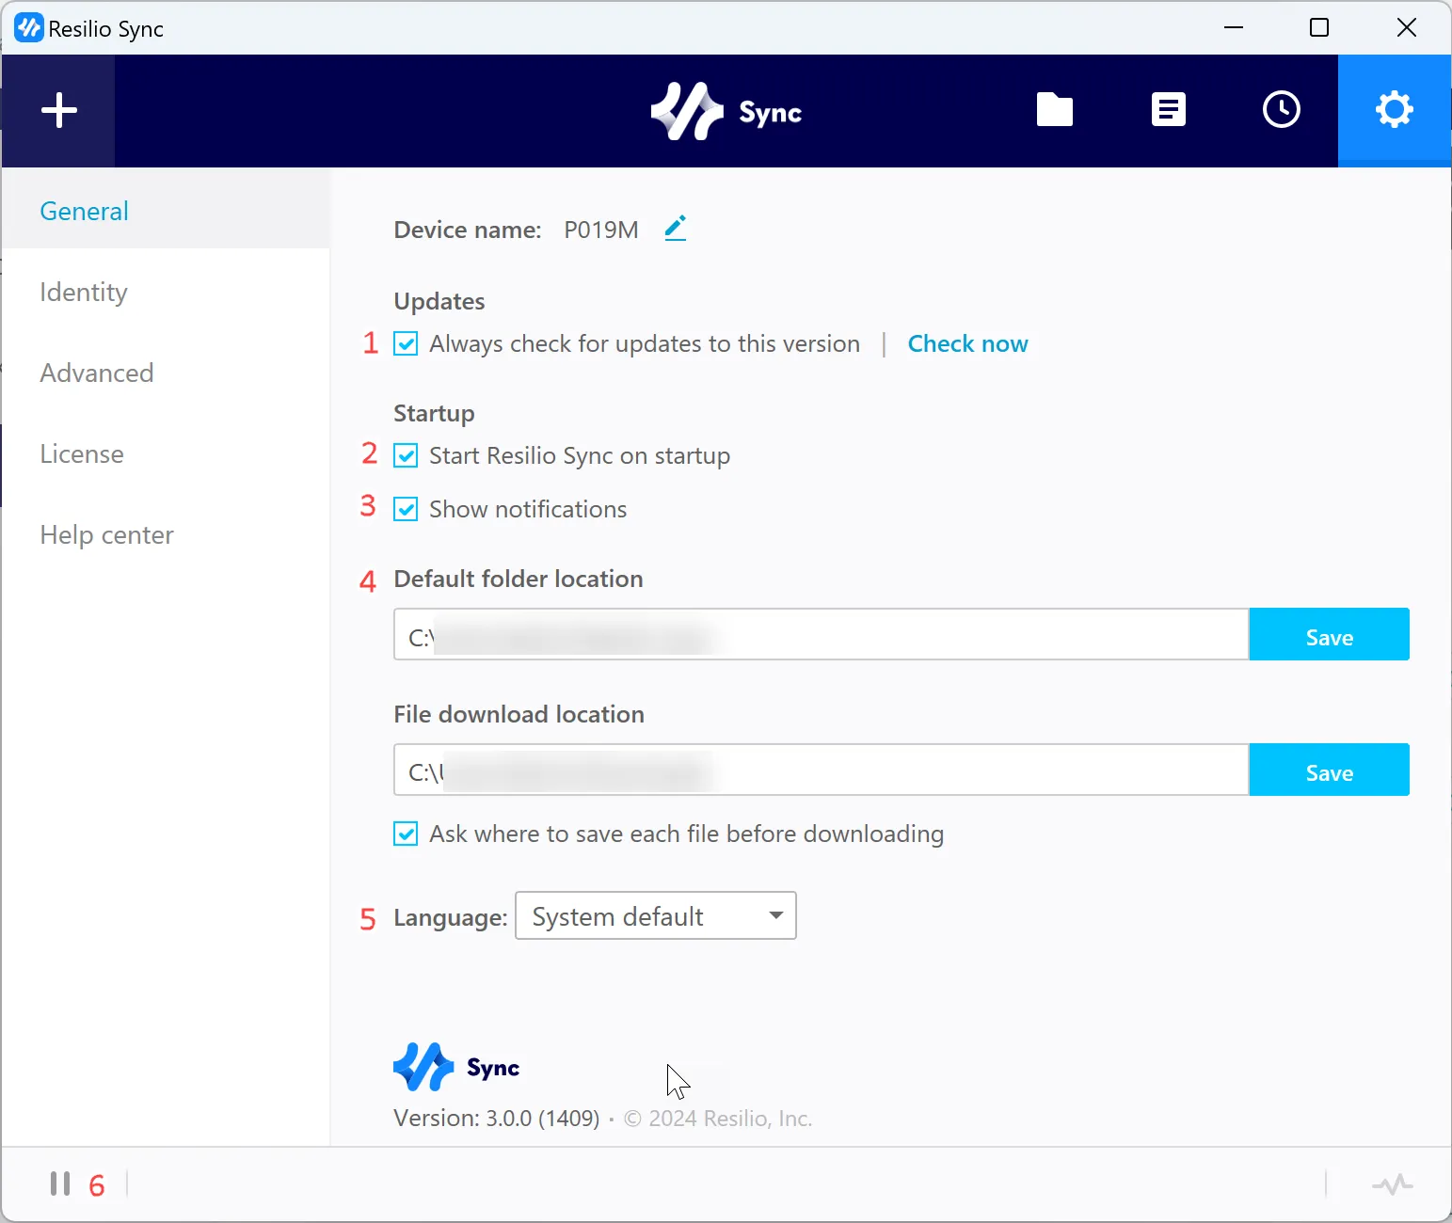Click the activity pulse icon in status bar

[x=1392, y=1183]
